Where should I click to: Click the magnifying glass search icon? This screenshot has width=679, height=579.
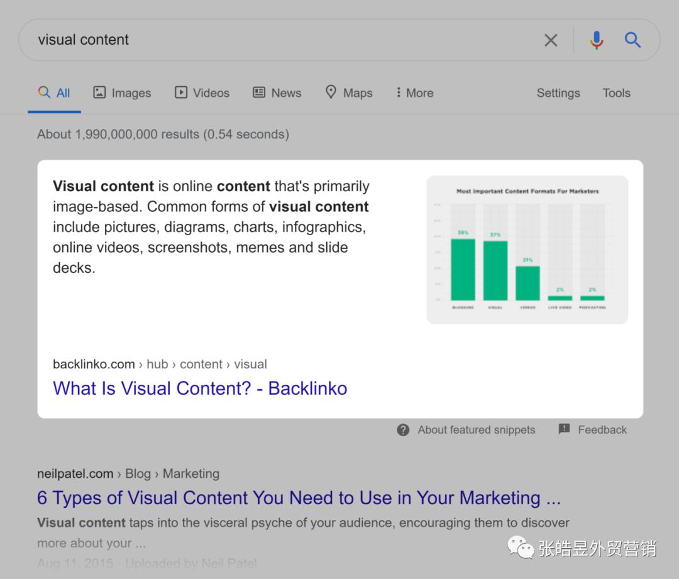[632, 40]
